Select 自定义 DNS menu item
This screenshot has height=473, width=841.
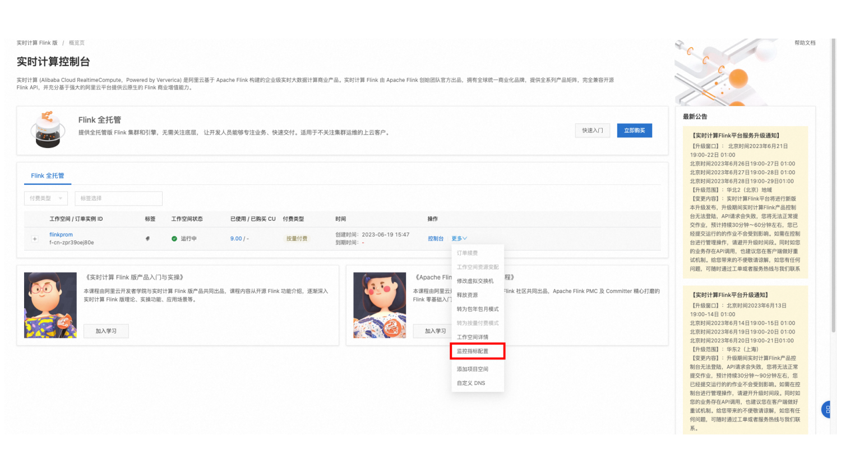471,383
